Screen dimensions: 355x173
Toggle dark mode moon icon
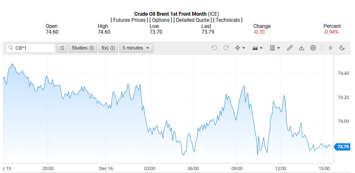342,48
